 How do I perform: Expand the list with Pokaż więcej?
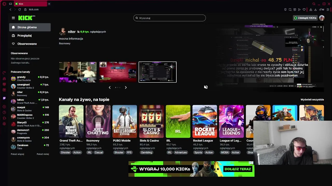pyautogui.click(x=17, y=154)
